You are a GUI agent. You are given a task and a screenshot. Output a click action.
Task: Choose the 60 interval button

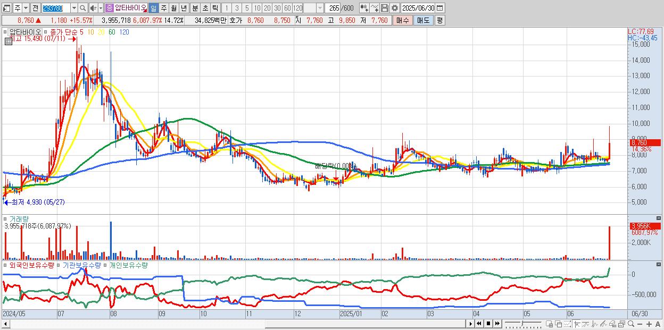pyautogui.click(x=287, y=8)
